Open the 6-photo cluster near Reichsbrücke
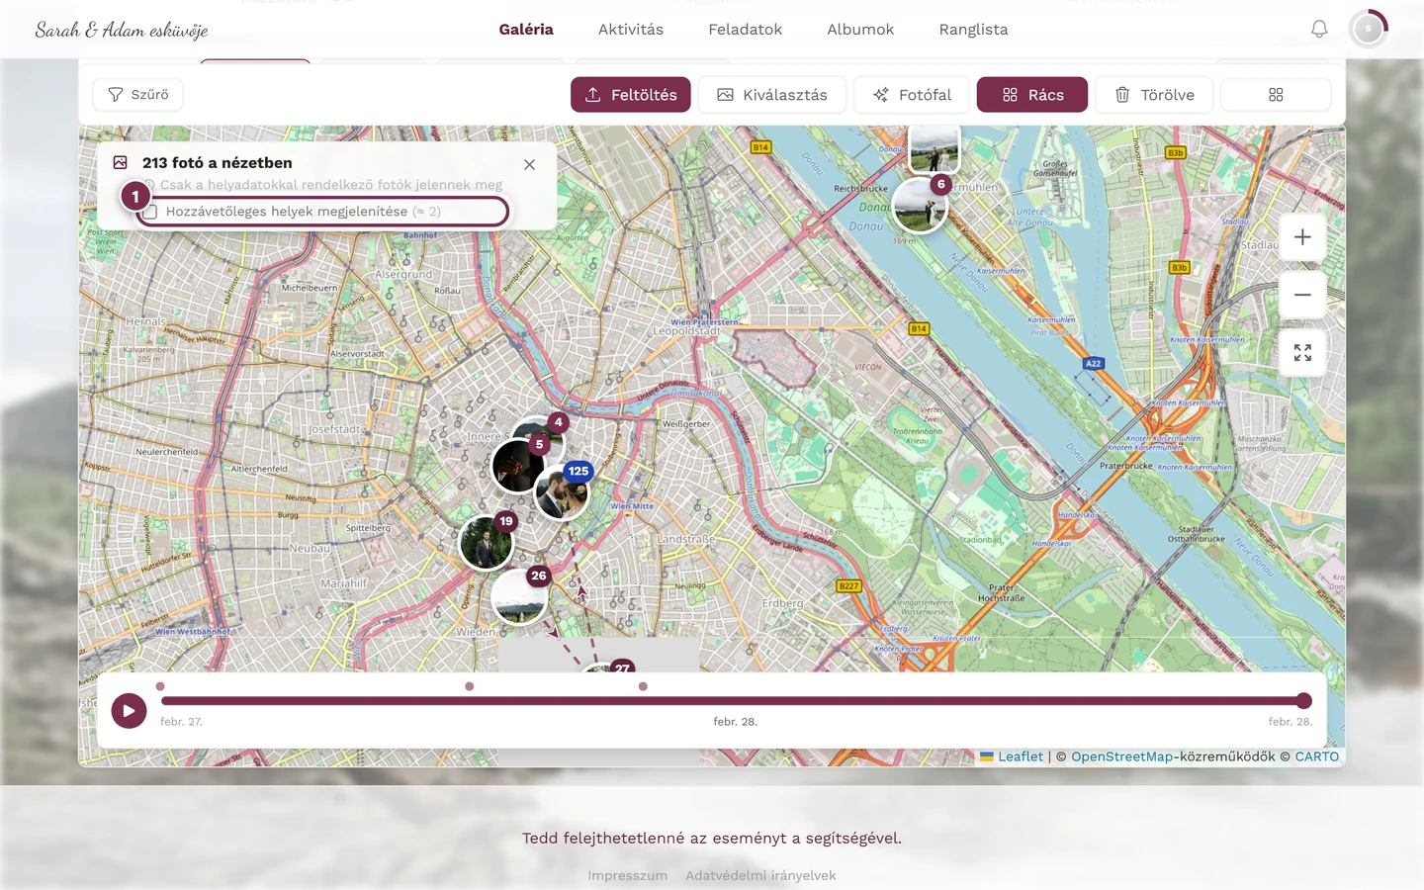This screenshot has height=890, width=1424. click(x=921, y=205)
